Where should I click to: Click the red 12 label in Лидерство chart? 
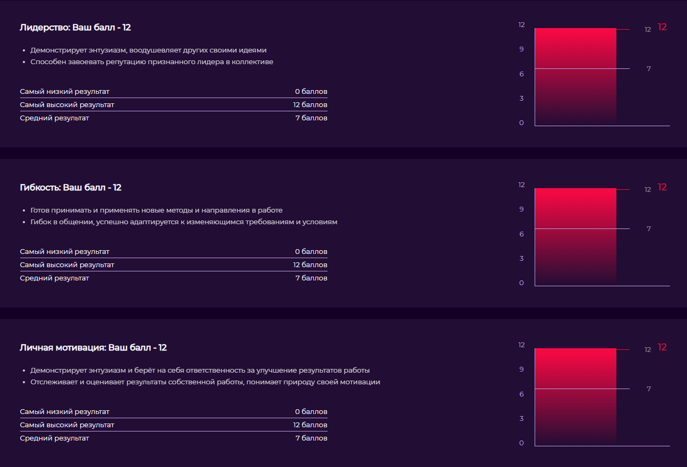pyautogui.click(x=662, y=28)
